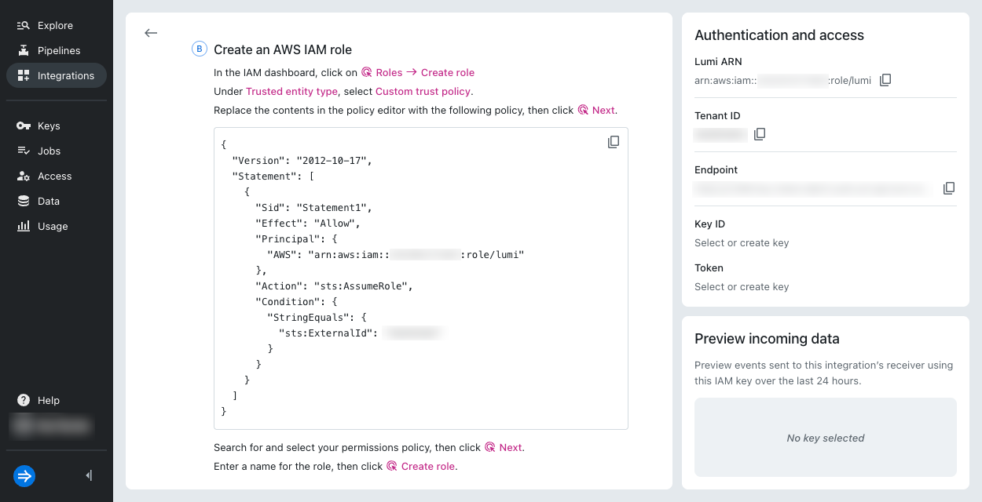The image size is (982, 502).
Task: Copy the trust policy JSON
Action: (x=614, y=142)
